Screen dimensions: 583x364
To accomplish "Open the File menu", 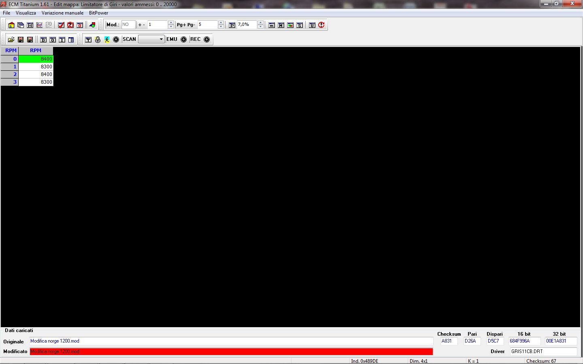I will 6,13.
